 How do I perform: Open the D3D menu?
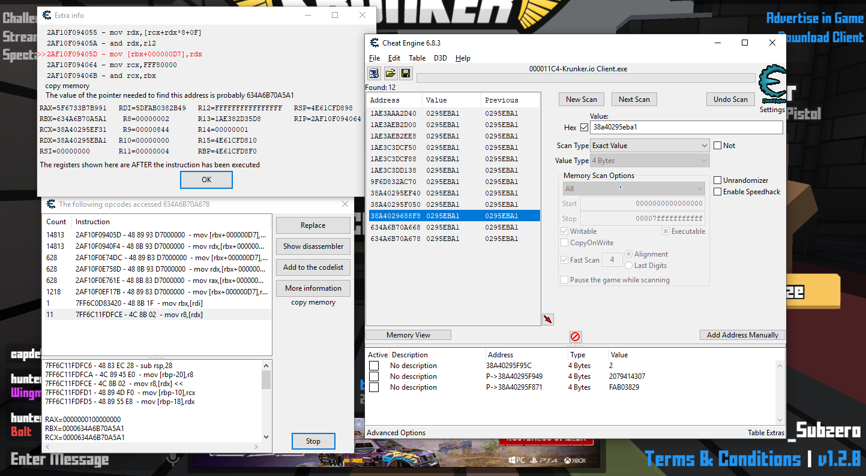tap(440, 58)
